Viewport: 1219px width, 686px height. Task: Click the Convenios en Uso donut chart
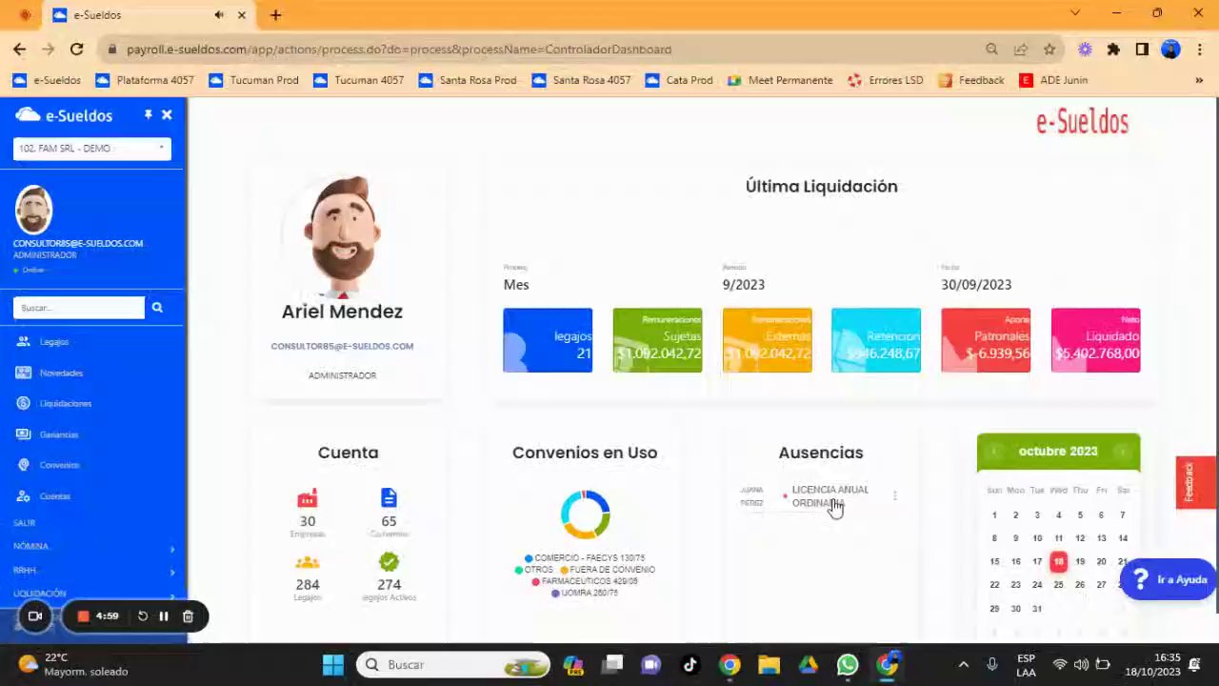(585, 514)
